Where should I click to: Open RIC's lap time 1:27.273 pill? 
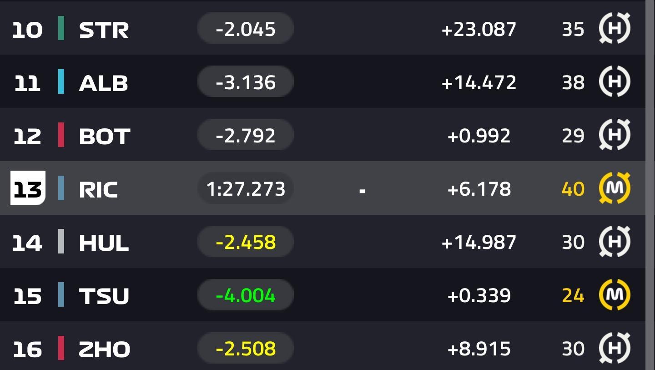click(246, 188)
